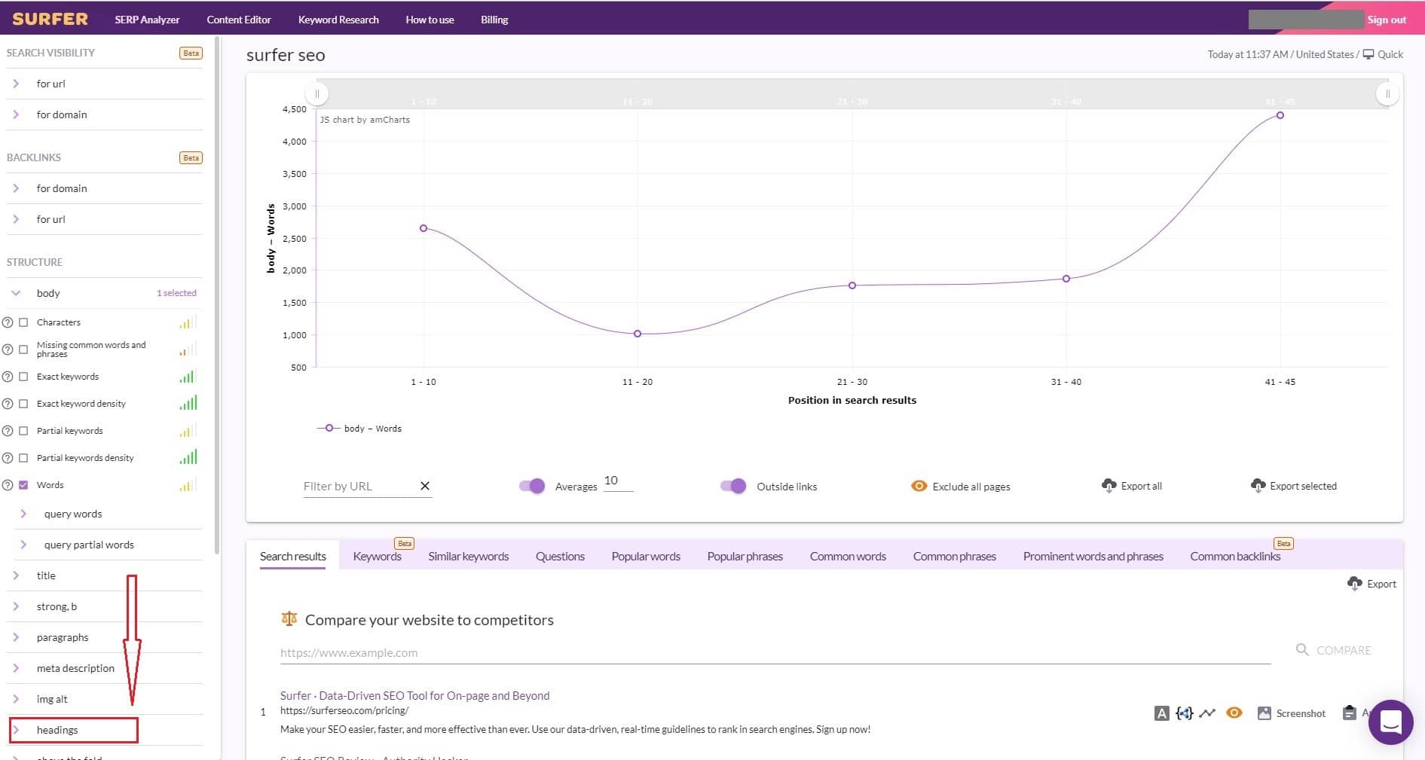Open the Screenshot view for SurferSEO pricing page
The width and height of the screenshot is (1425, 760).
(x=1291, y=713)
